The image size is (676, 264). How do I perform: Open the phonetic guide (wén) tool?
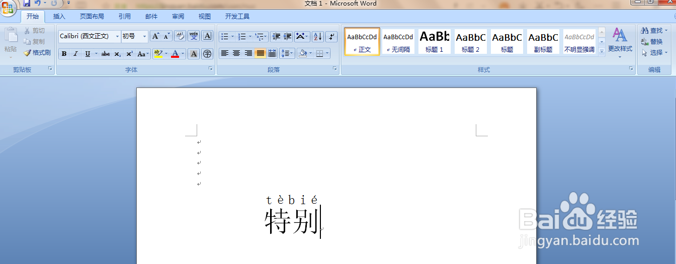[x=194, y=36]
